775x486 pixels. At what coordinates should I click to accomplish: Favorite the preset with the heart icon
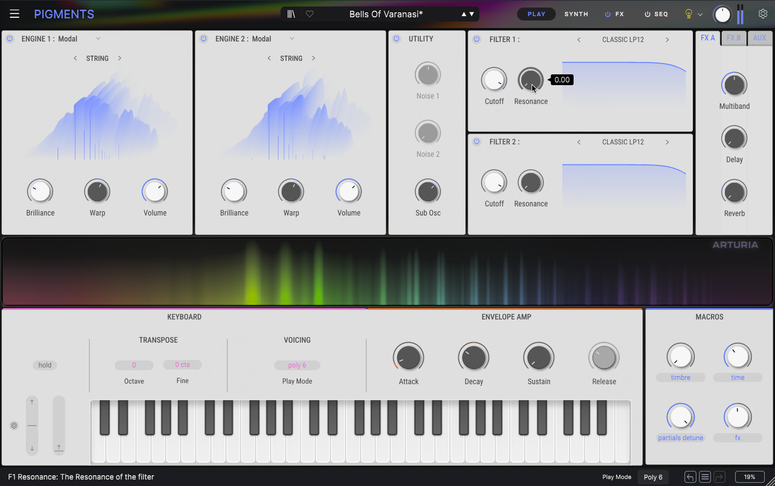pos(310,14)
